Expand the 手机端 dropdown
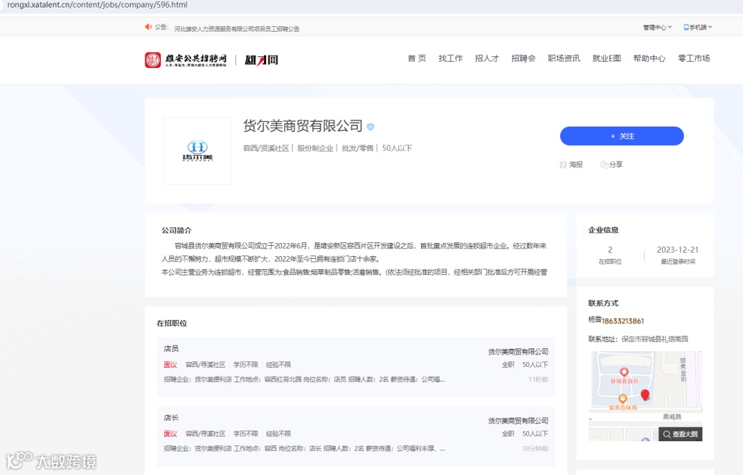 698,28
